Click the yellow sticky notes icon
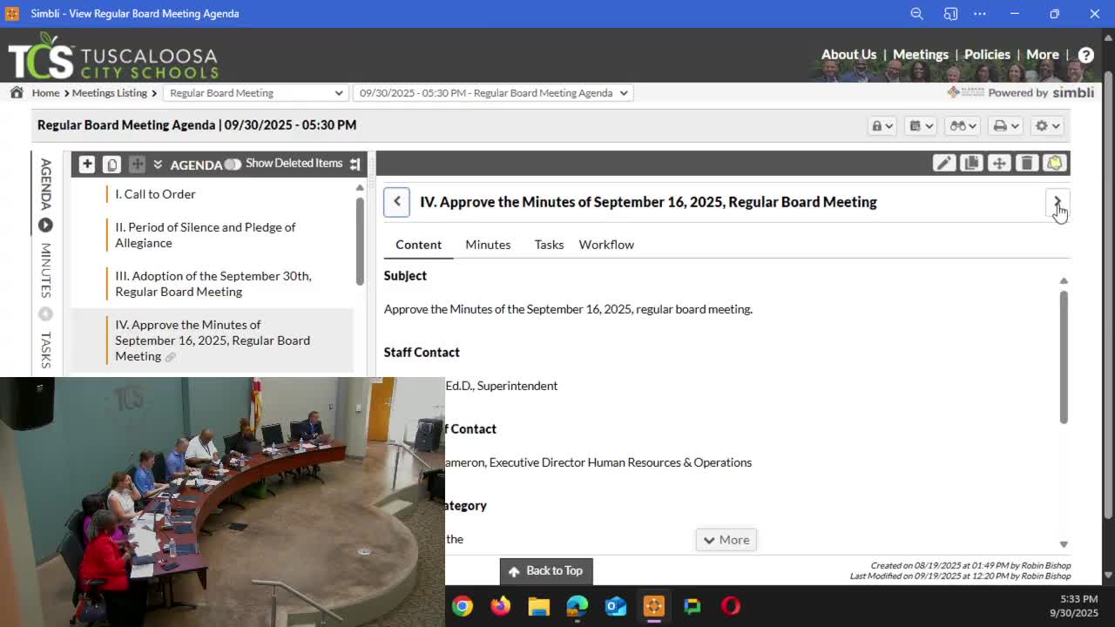1115x627 pixels. click(1055, 163)
